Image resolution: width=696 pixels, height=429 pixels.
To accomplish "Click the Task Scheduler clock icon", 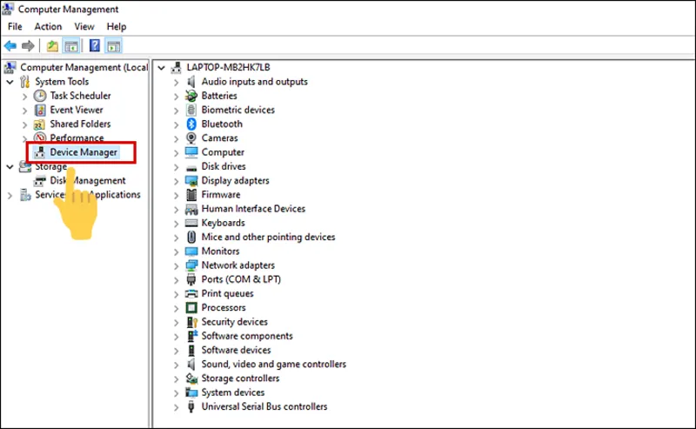I will coord(40,96).
